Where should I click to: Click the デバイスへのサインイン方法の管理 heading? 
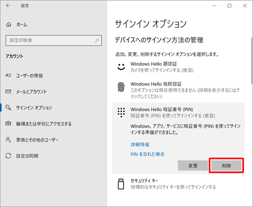(x=159, y=40)
